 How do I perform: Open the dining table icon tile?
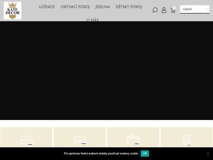pyautogui.click(x=133, y=137)
